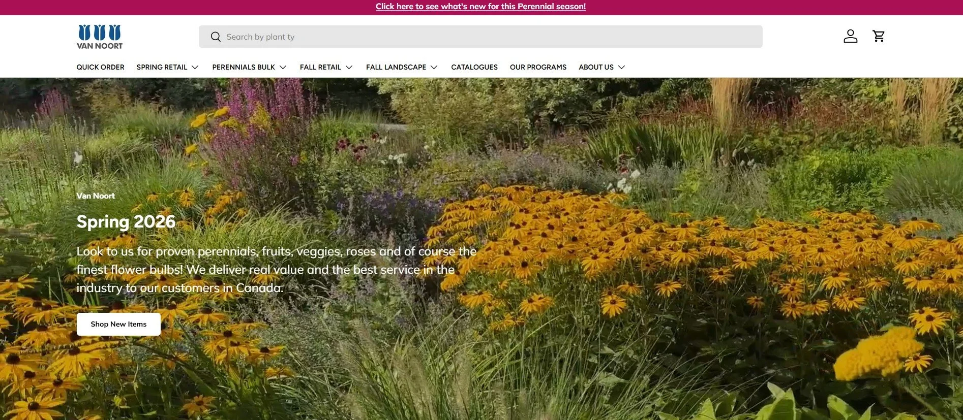Image resolution: width=963 pixels, height=420 pixels.
Task: Click the 'Look to us for proven perennials' paragraph
Action: [277, 270]
